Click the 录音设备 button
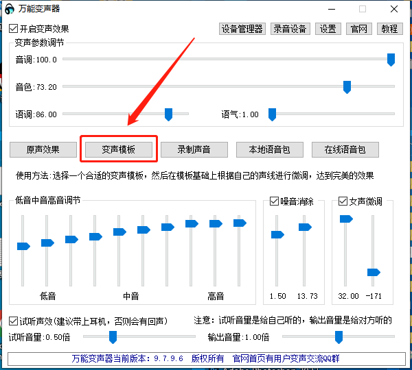The width and height of the screenshot is (412, 370). point(290,29)
